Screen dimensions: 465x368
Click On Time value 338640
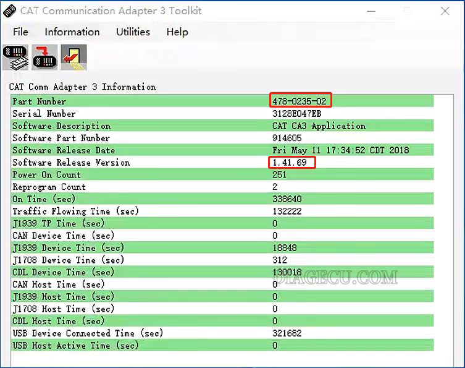(287, 199)
